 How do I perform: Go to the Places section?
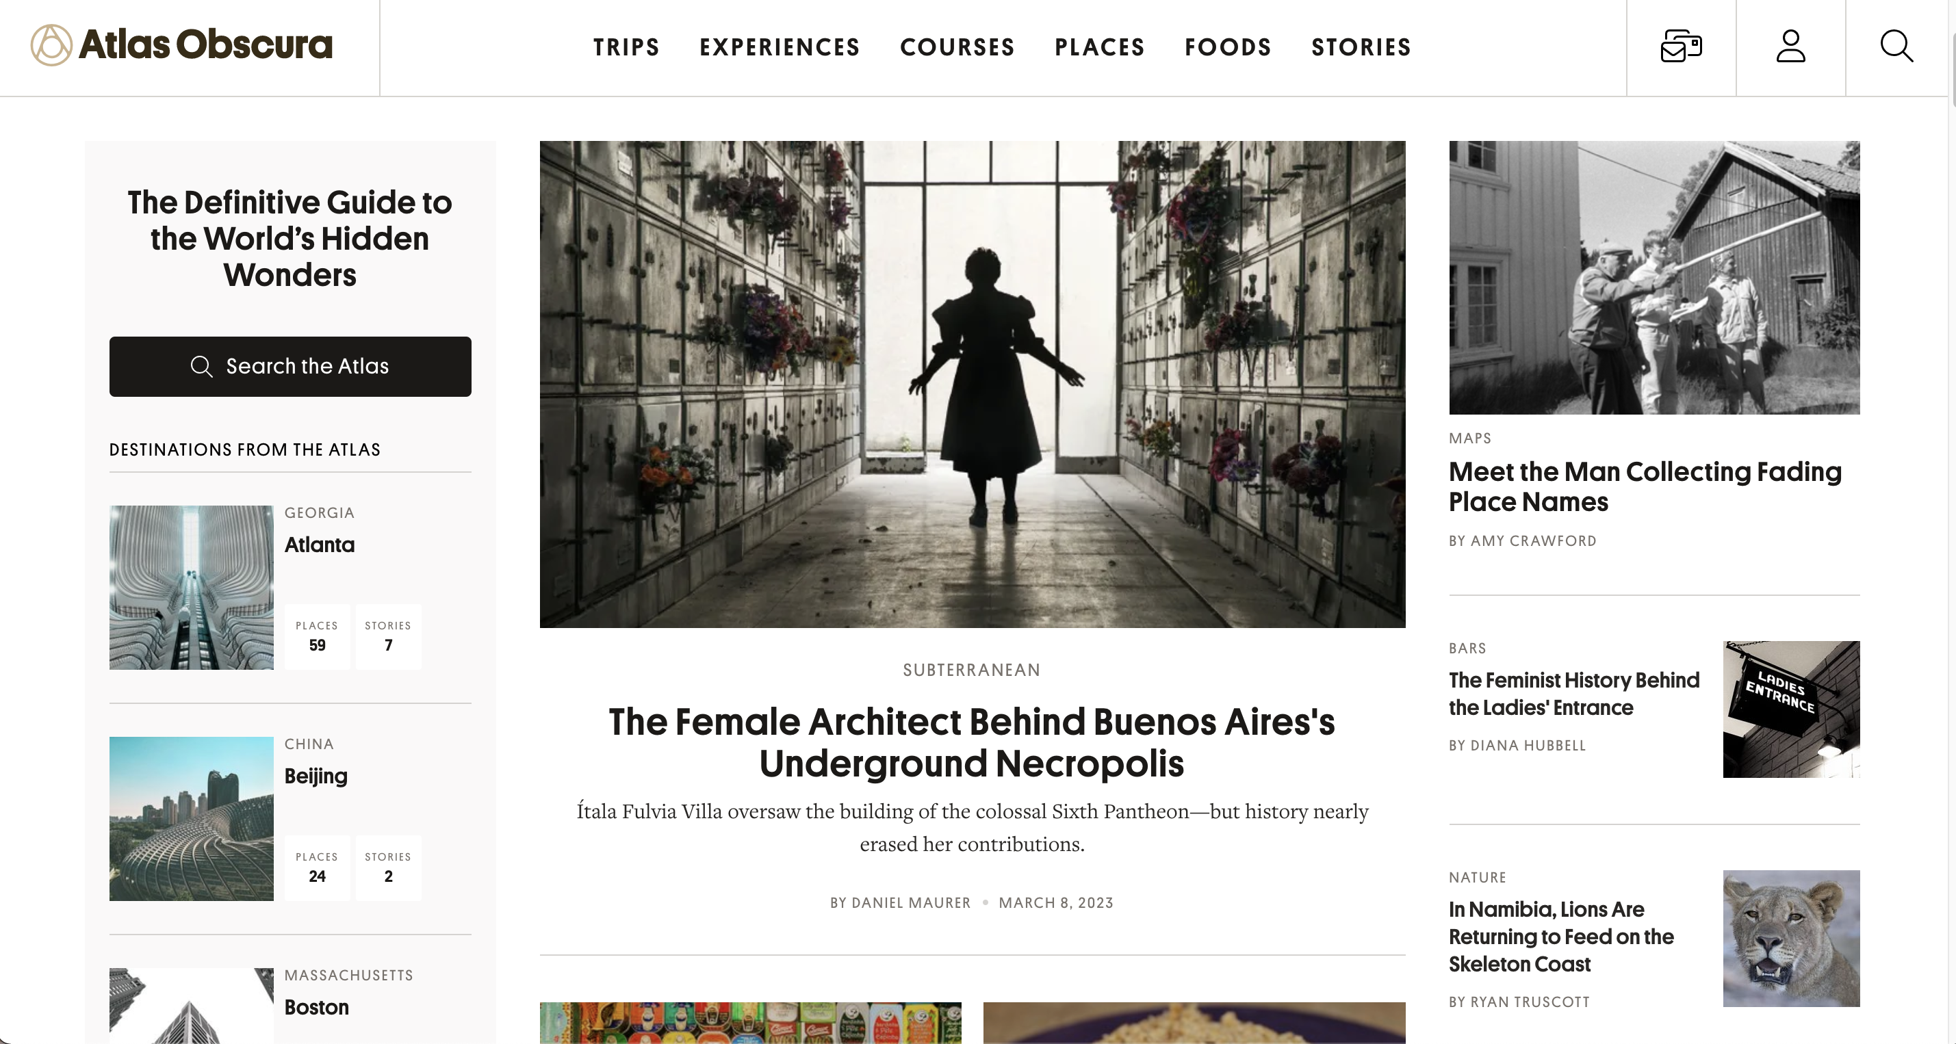tap(1100, 47)
